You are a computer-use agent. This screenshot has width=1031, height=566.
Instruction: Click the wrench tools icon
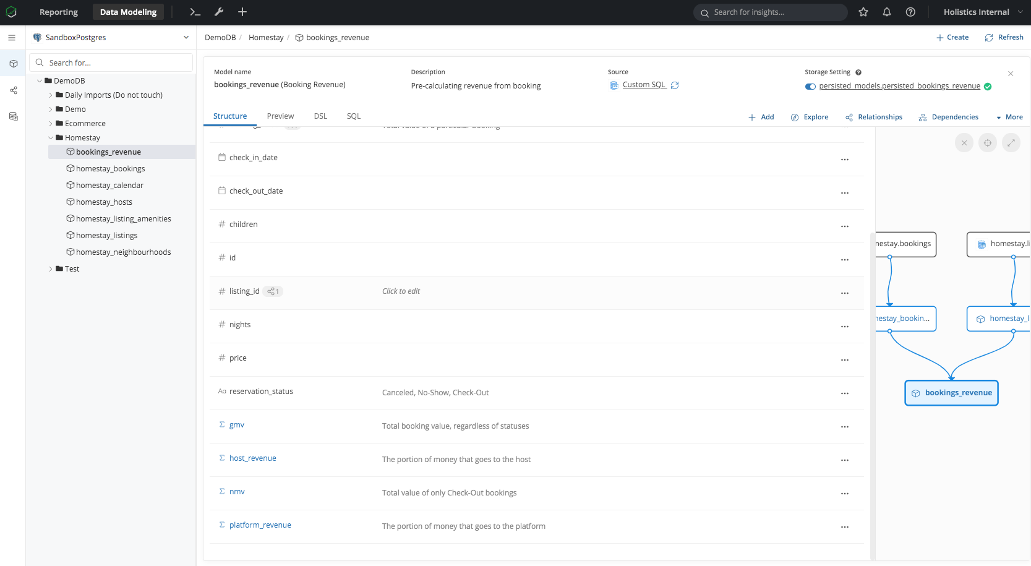219,12
